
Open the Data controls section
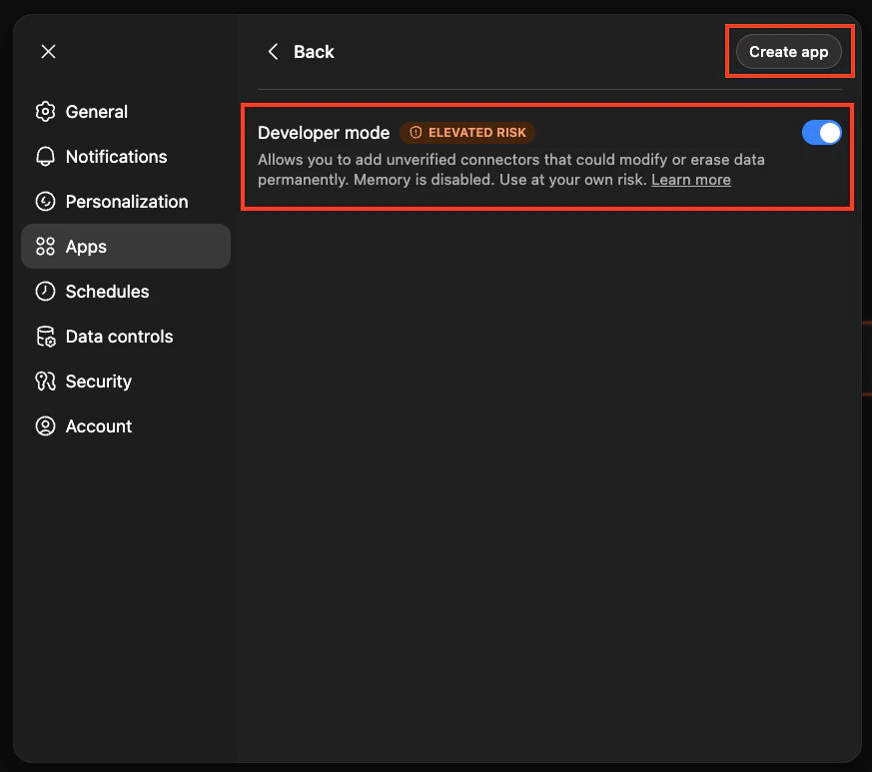[x=126, y=337]
